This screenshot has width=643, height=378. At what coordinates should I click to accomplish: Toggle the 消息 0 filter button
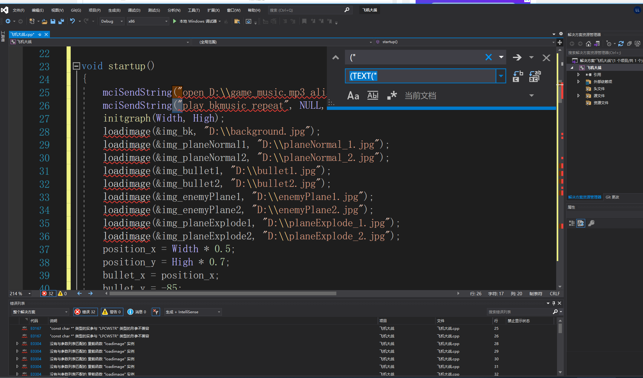[137, 312]
